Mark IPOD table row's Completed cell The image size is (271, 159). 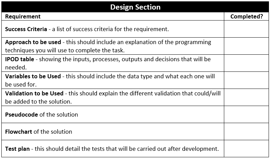[x=246, y=63]
